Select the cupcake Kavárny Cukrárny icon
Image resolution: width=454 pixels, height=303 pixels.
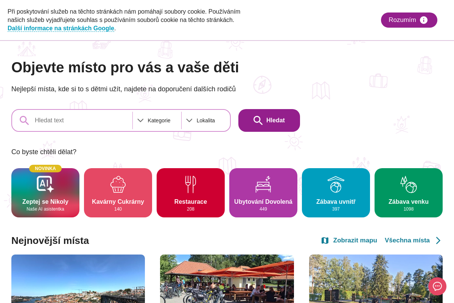[x=118, y=184]
